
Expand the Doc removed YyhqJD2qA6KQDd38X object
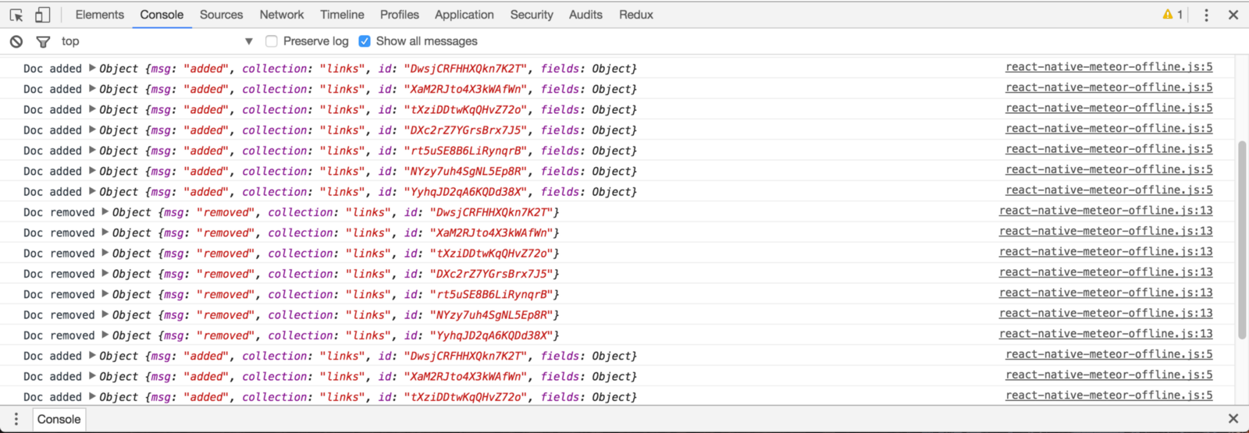tap(105, 335)
